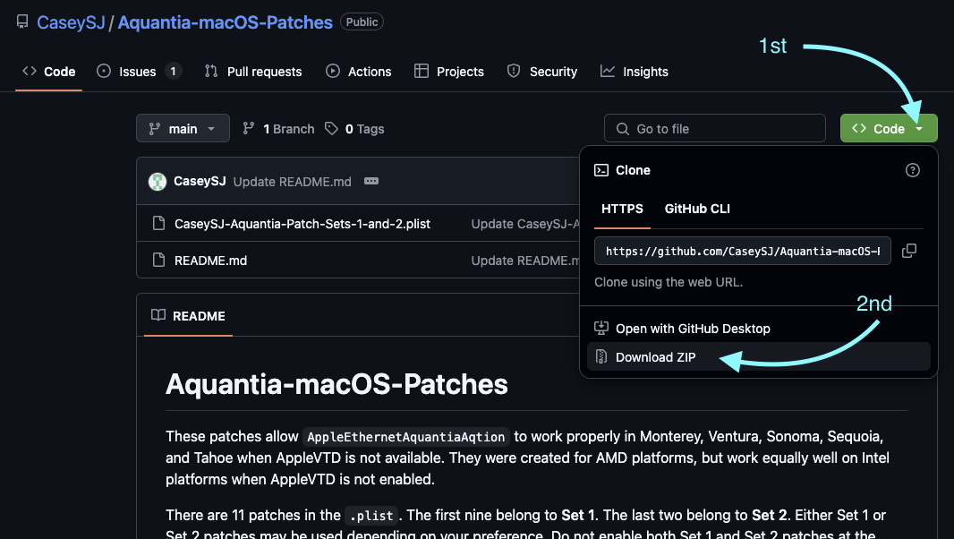
Task: Click the Actions play icon
Action: point(333,72)
